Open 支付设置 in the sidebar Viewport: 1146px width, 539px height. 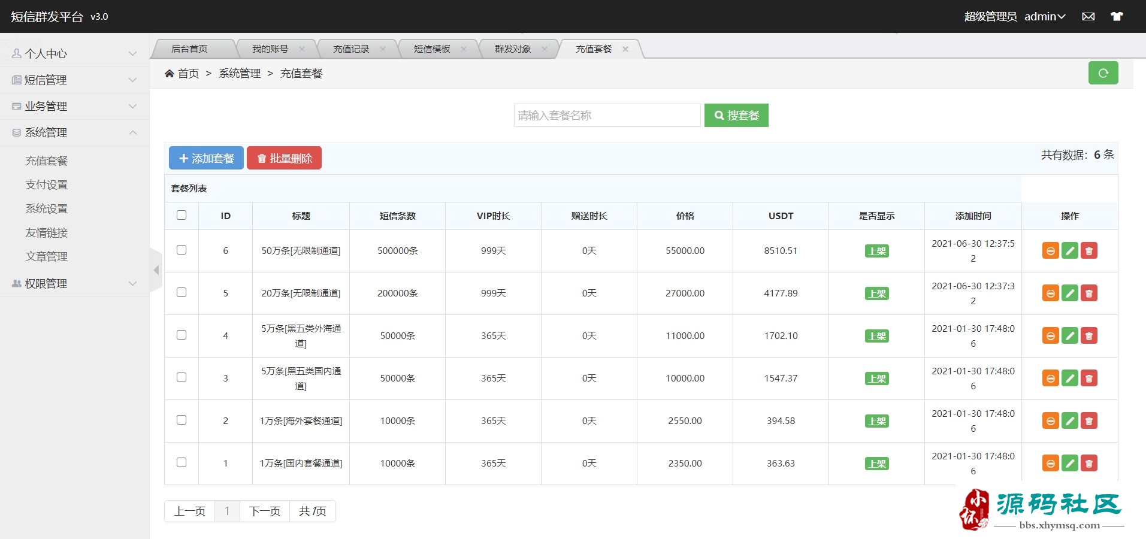pos(47,184)
